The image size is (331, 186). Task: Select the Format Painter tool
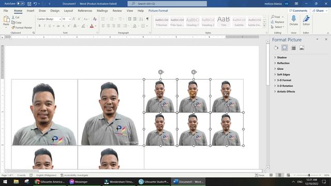coord(22,27)
